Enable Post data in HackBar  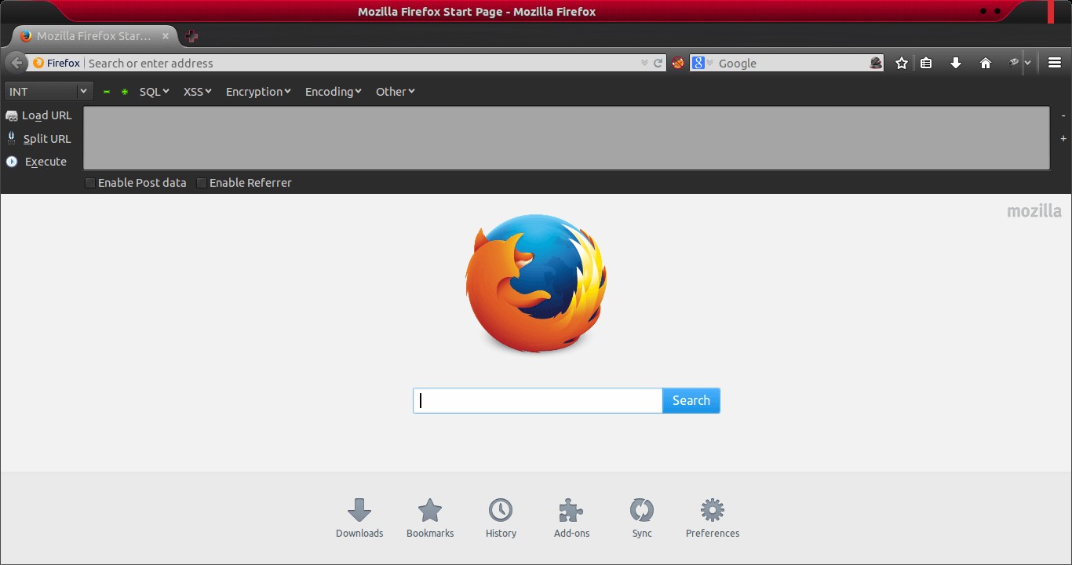90,182
